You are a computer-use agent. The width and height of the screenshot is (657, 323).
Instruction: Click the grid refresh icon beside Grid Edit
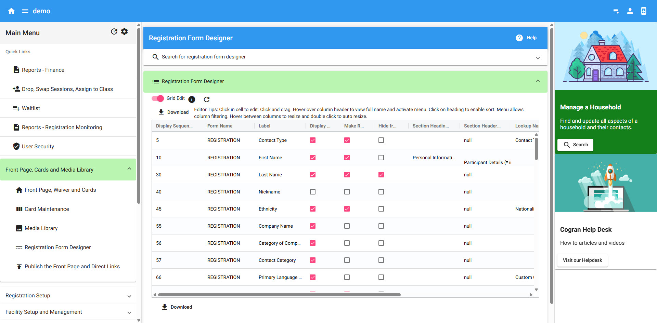point(206,99)
